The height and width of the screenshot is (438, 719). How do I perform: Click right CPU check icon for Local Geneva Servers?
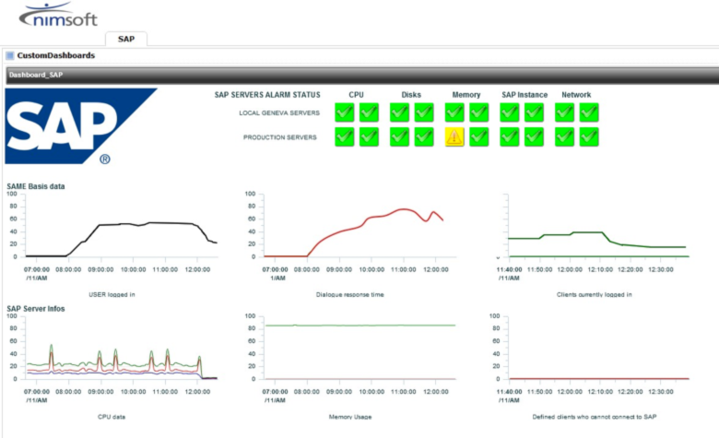tap(369, 112)
